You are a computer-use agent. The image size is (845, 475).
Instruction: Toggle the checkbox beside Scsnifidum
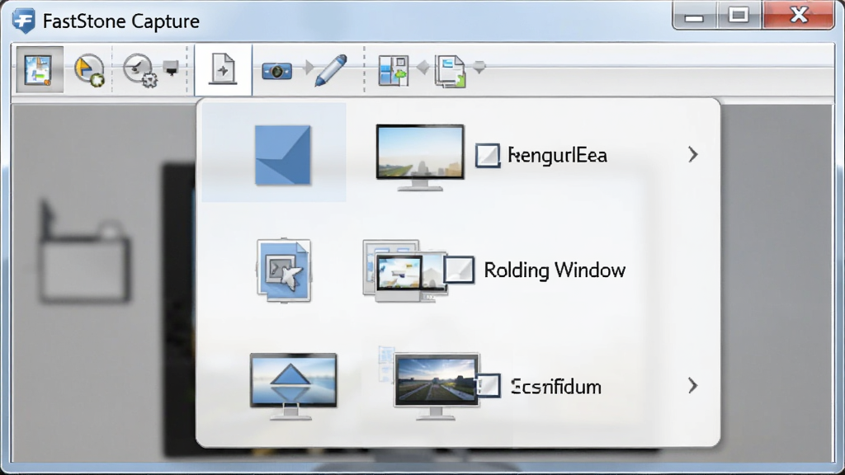coord(489,386)
